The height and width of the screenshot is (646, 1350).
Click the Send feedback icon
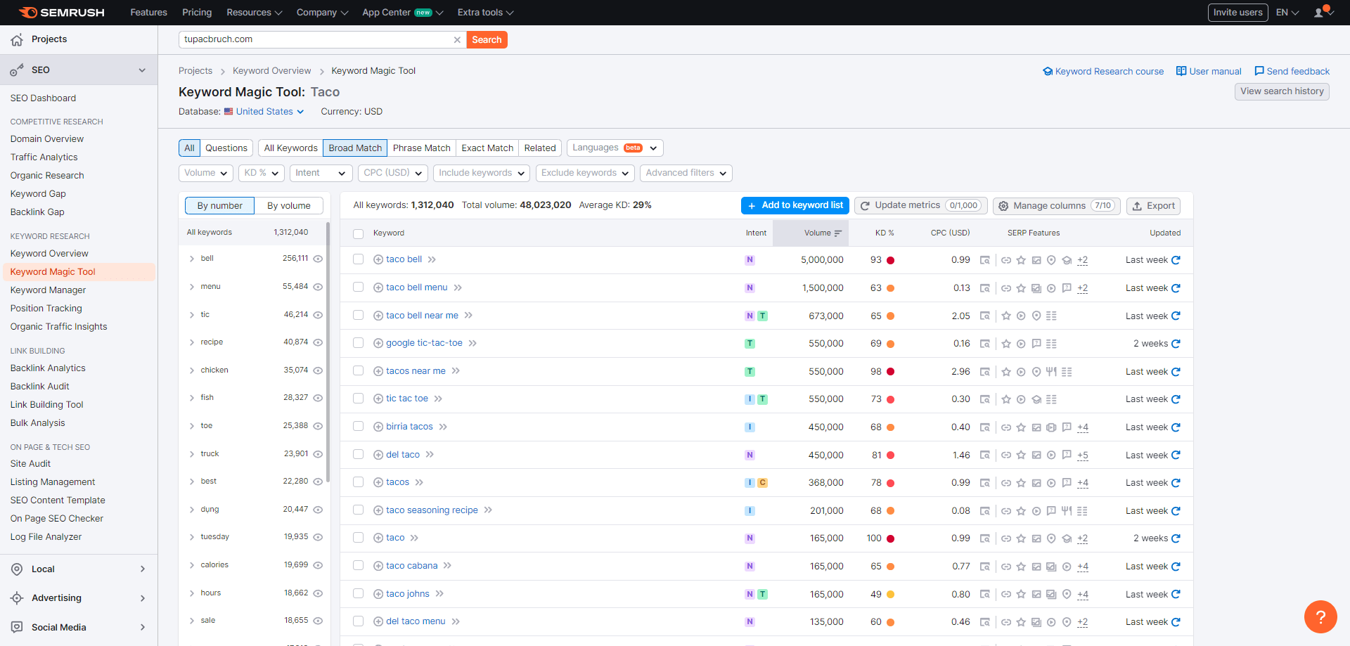pyautogui.click(x=1260, y=71)
